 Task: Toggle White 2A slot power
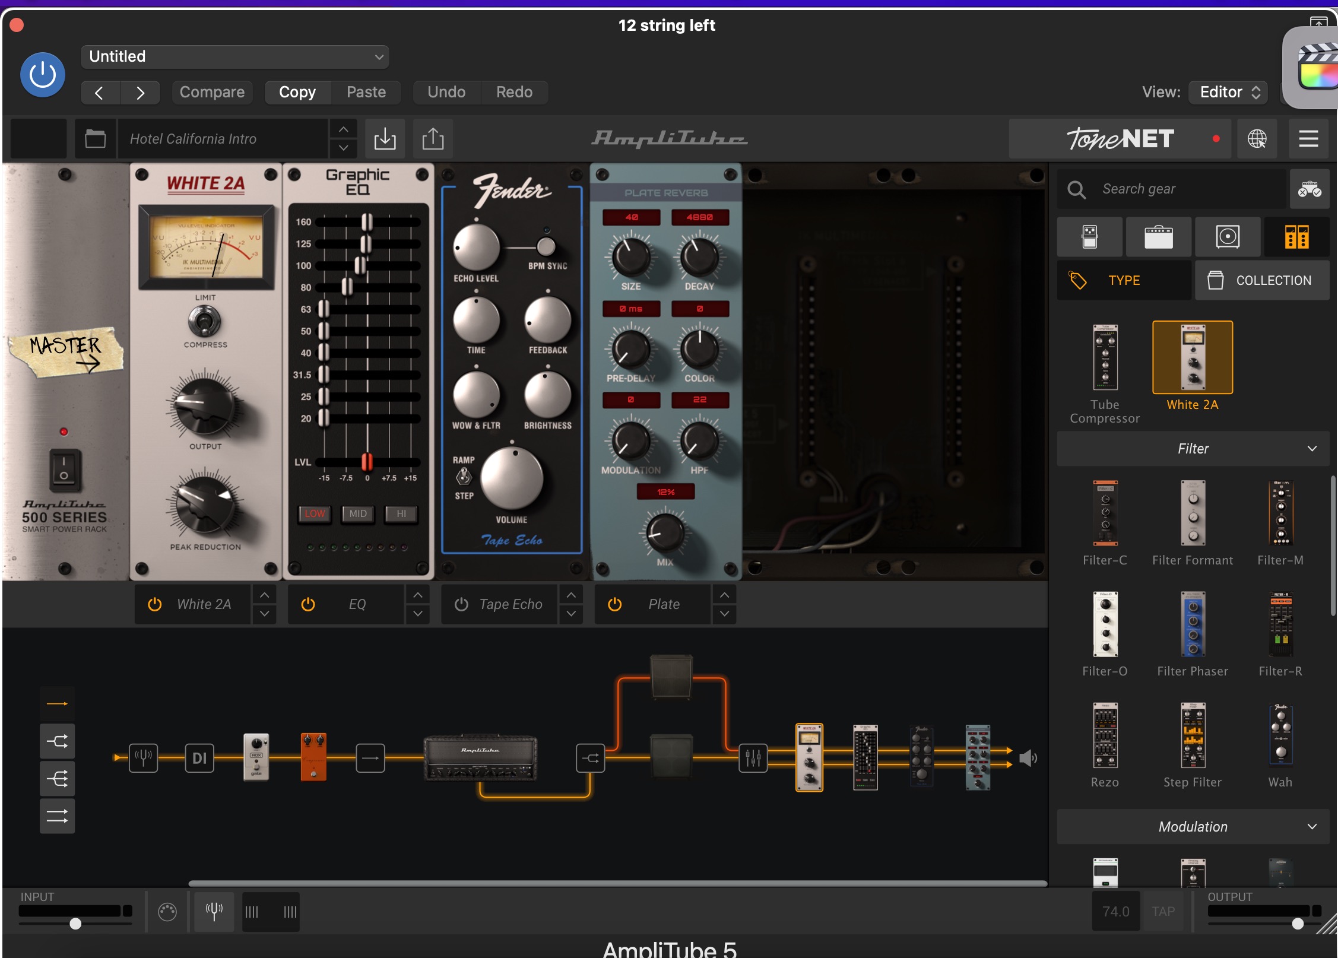pyautogui.click(x=154, y=604)
